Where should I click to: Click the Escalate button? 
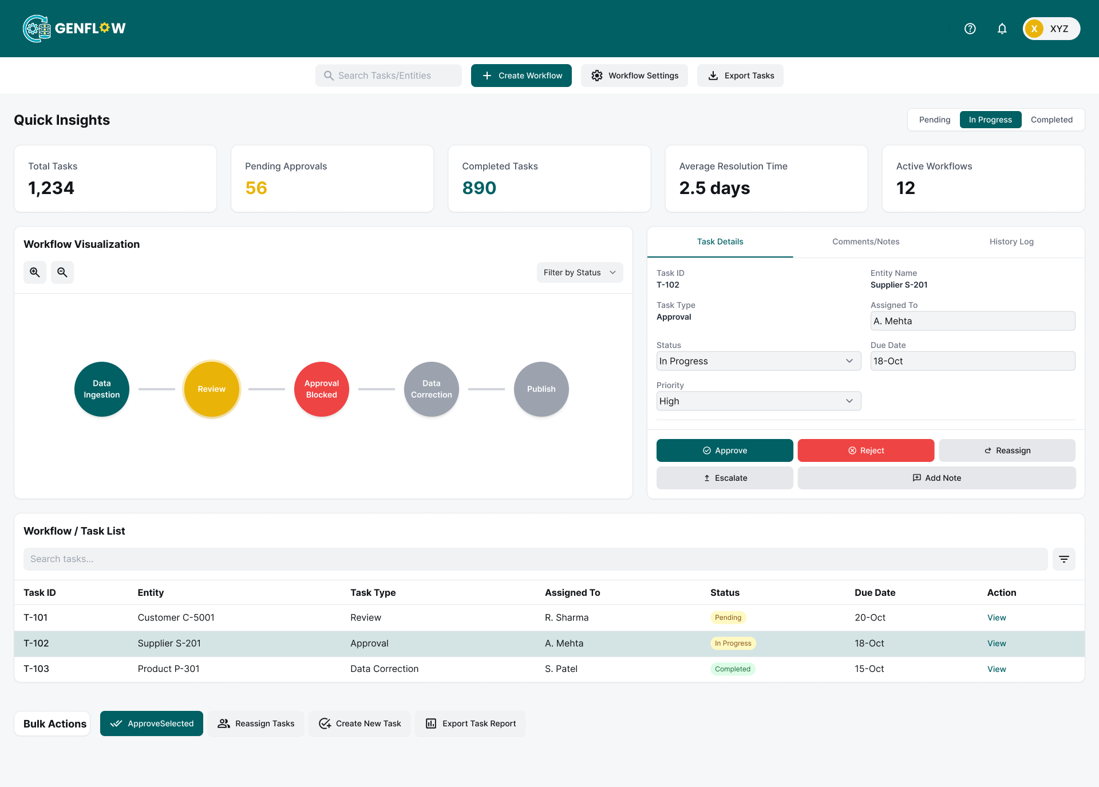[725, 478]
